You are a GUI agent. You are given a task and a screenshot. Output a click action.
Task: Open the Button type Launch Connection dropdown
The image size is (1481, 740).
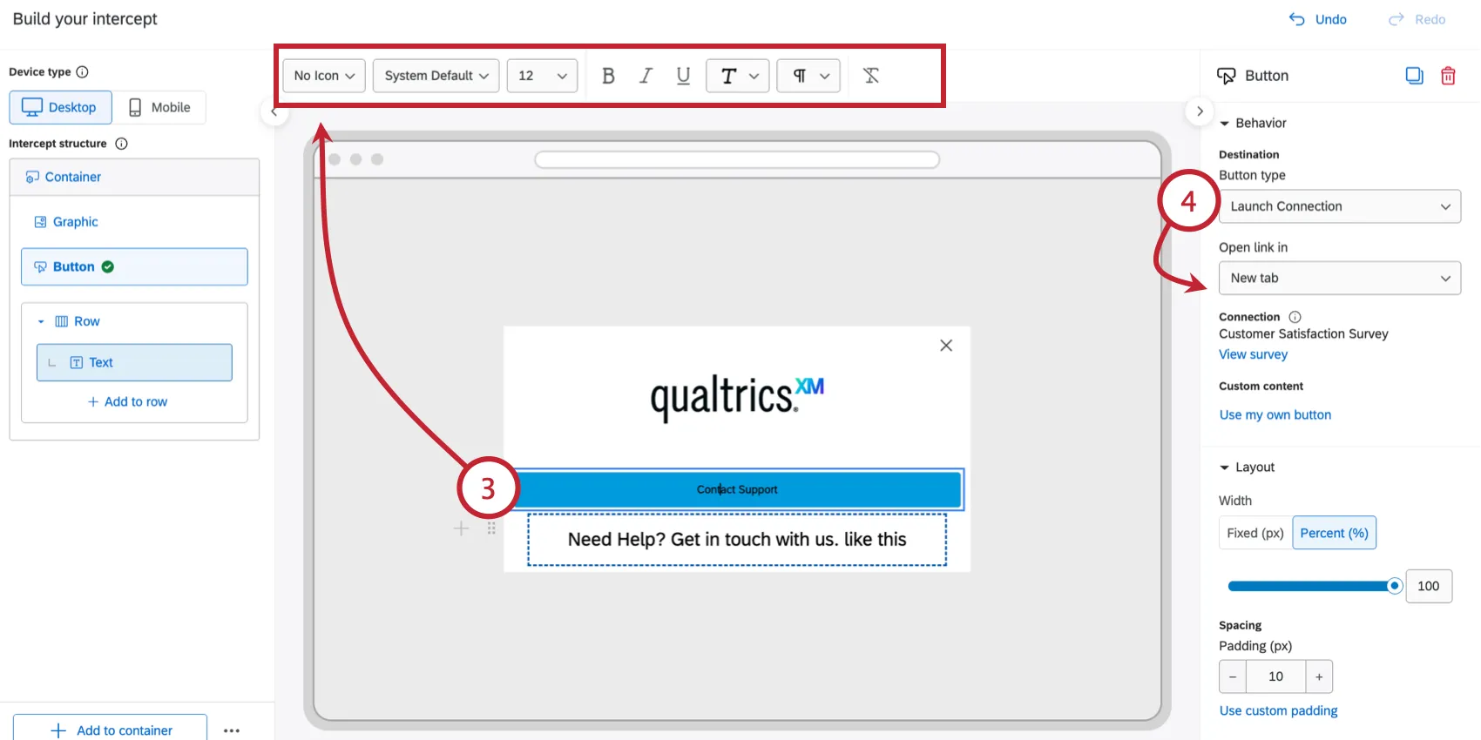pos(1339,206)
